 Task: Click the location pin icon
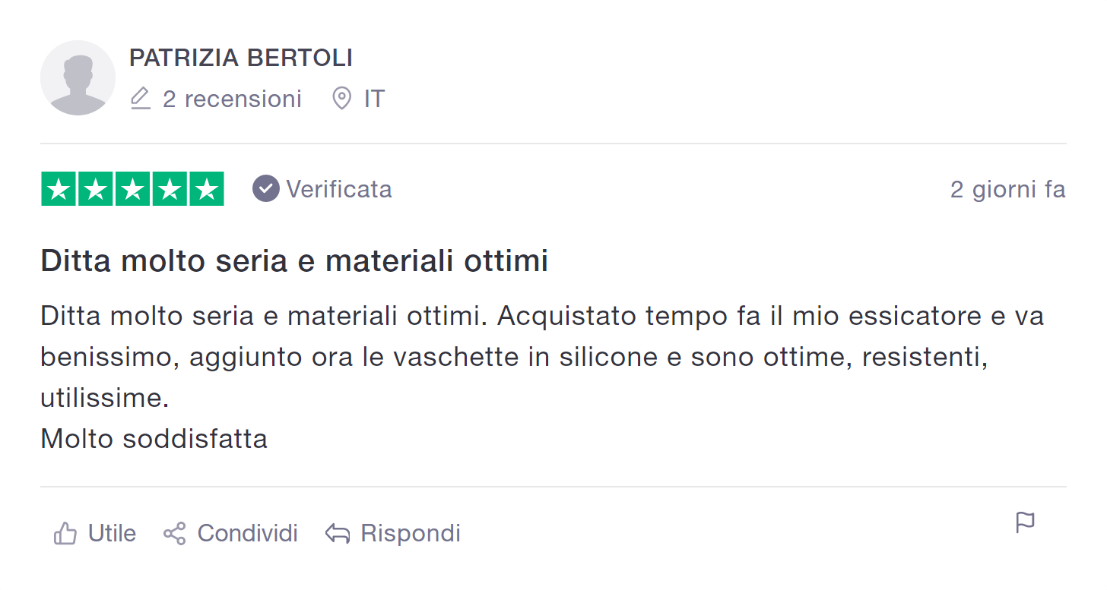pyautogui.click(x=342, y=99)
